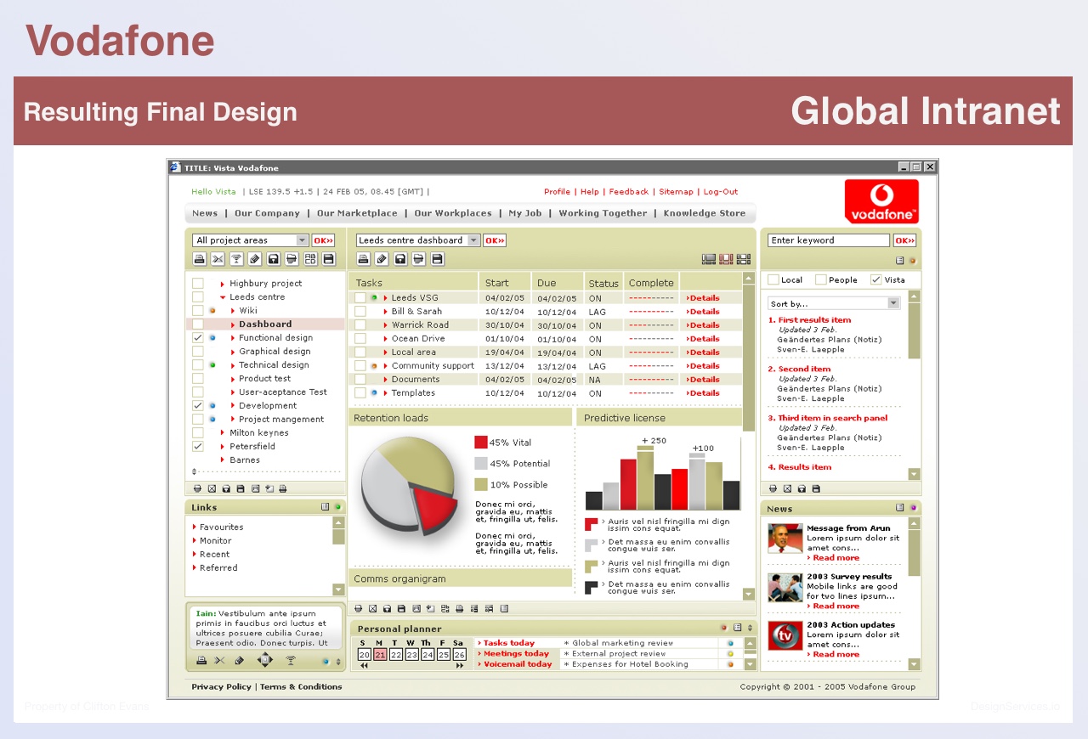Click the list icon in Links panel header
Image resolution: width=1088 pixels, height=739 pixels.
[326, 507]
